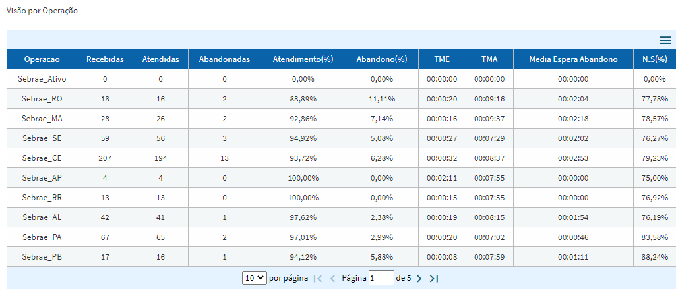Click Recebidas value 59 for Sebrae_SE
676x290 pixels.
pos(105,138)
